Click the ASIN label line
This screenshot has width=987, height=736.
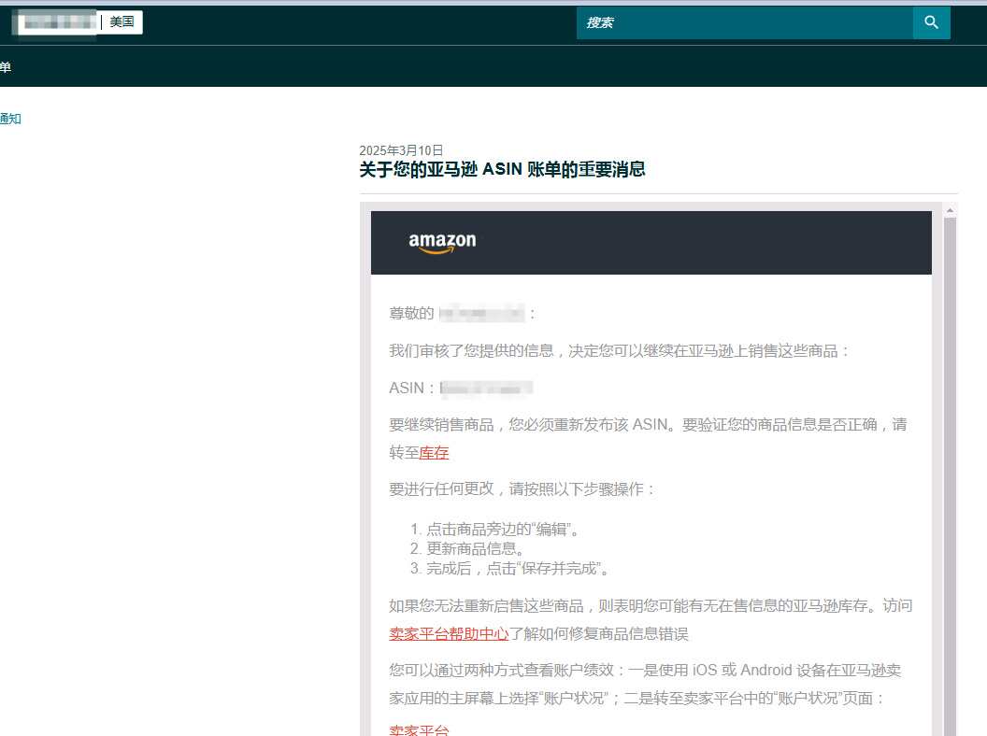[461, 389]
